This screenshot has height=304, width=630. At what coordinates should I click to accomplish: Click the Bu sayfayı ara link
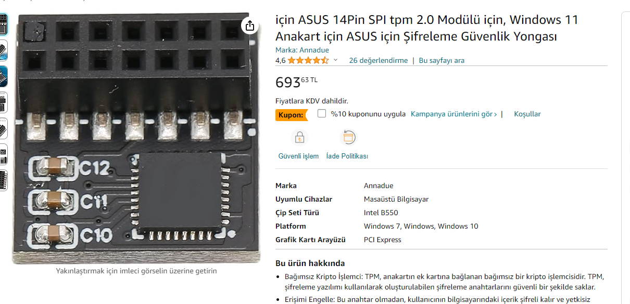tap(442, 60)
